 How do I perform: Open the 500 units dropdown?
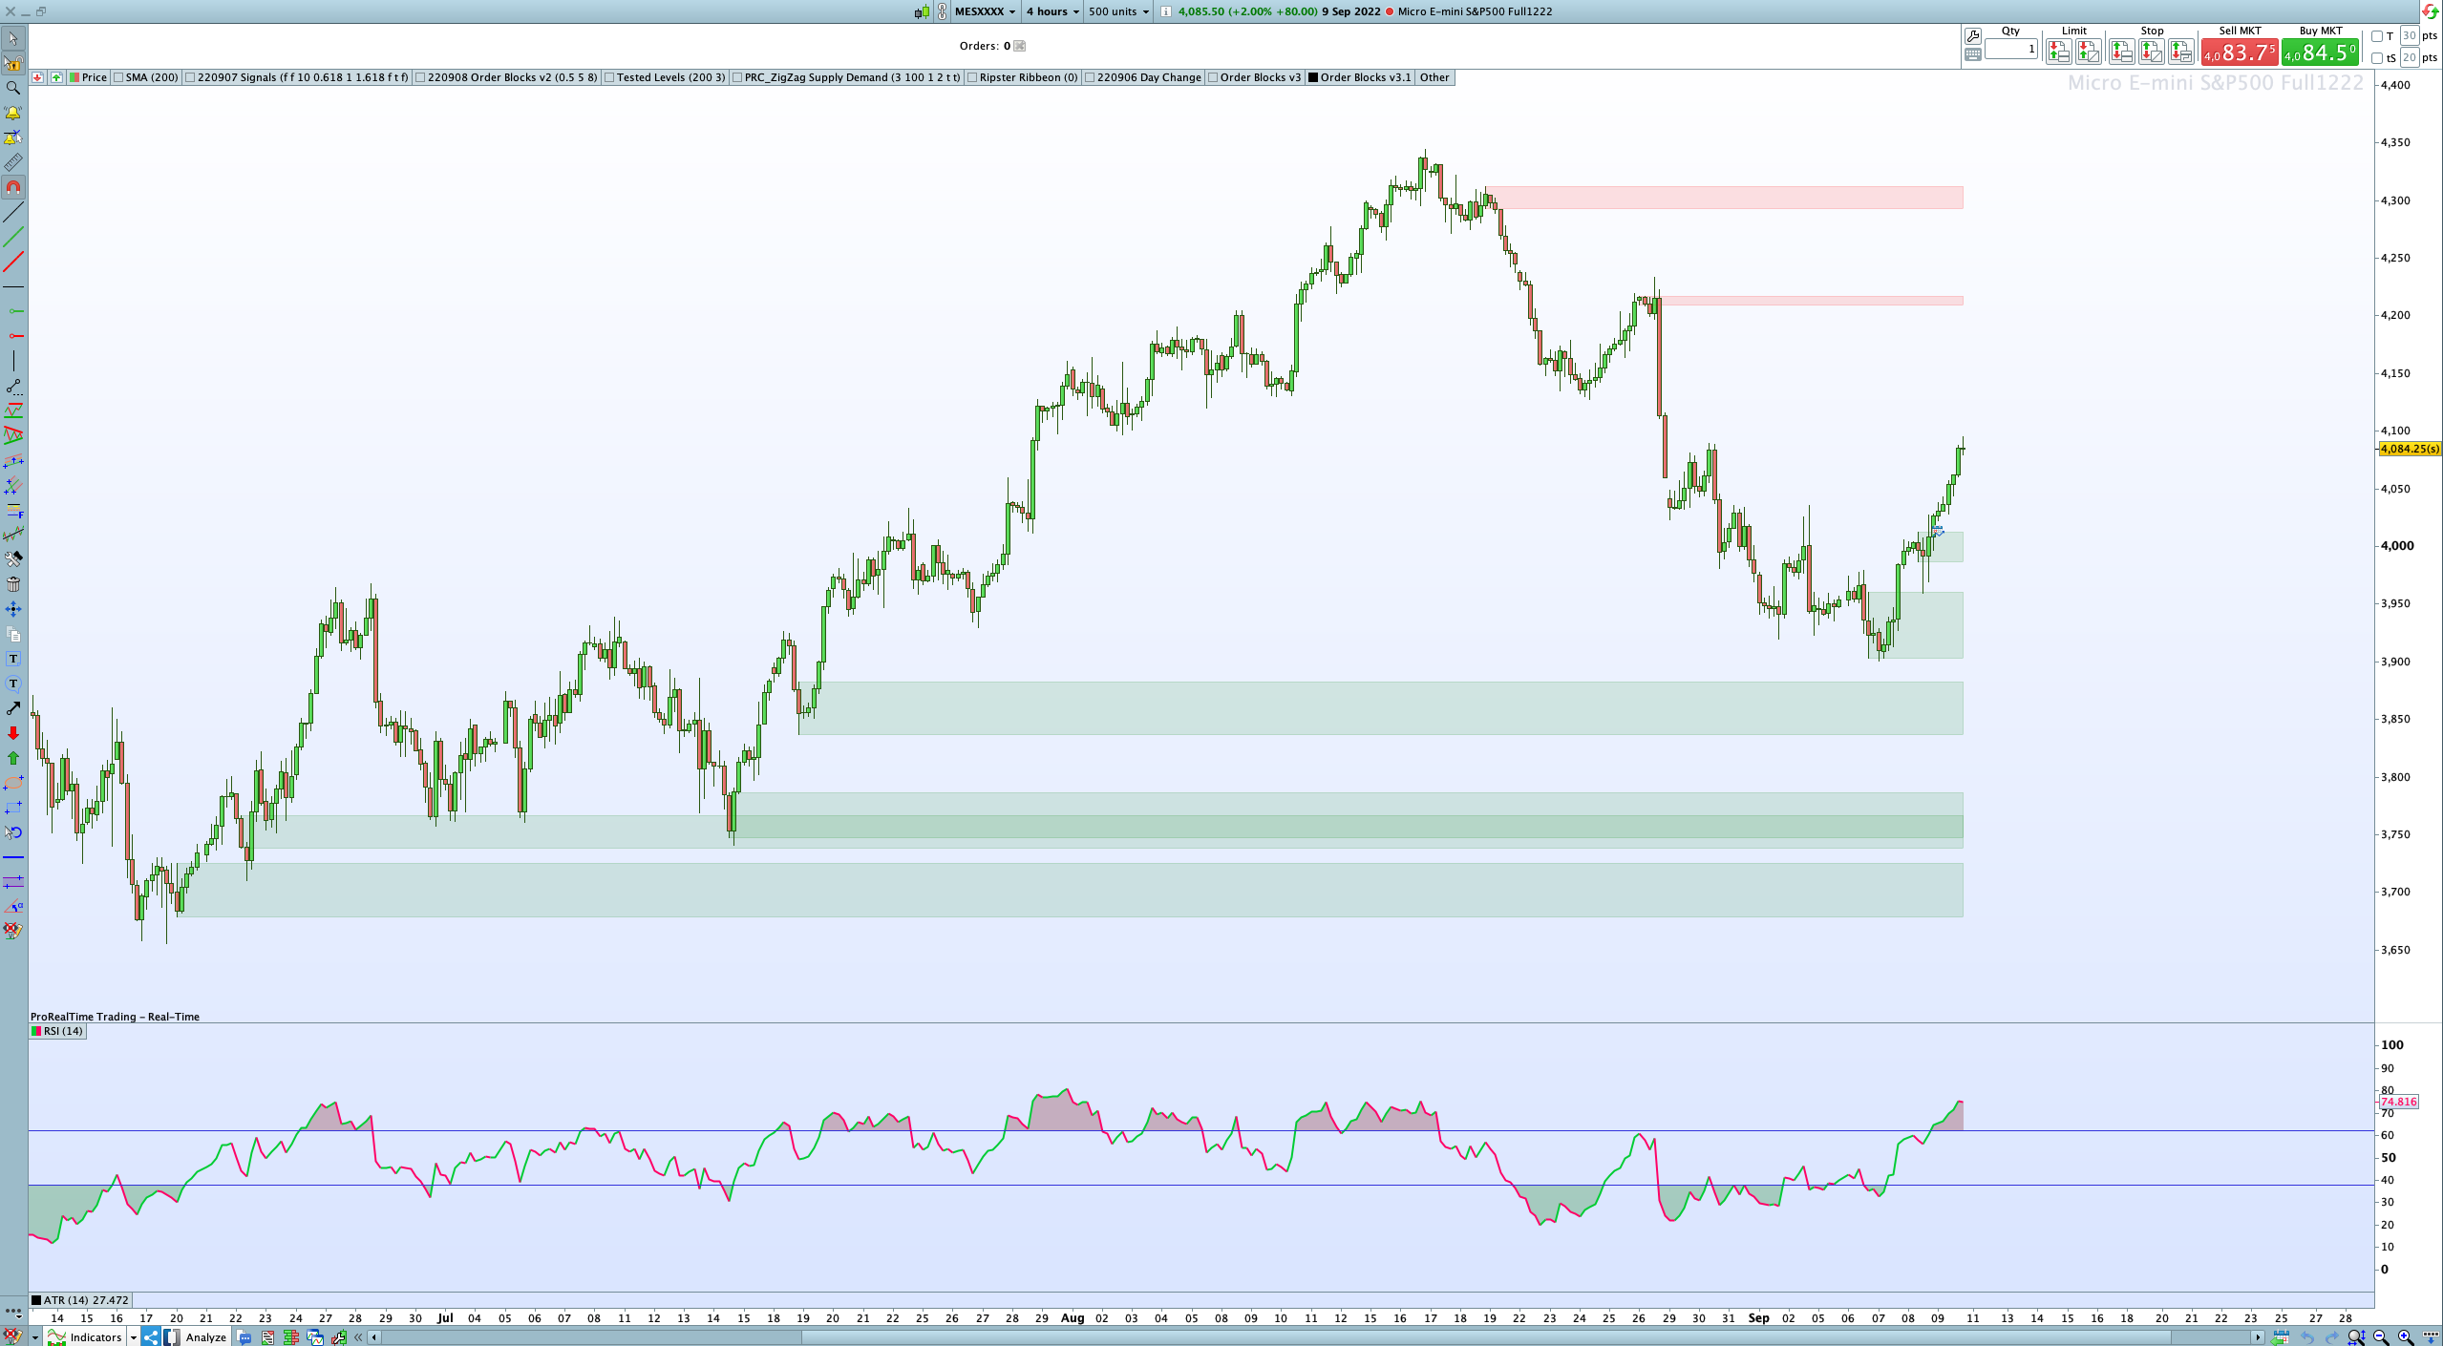[1118, 11]
